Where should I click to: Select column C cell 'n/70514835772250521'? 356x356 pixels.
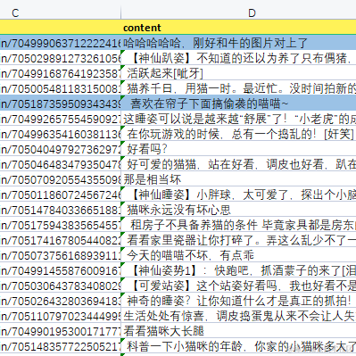(61, 346)
